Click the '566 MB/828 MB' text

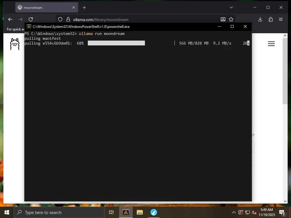pyautogui.click(x=194, y=43)
